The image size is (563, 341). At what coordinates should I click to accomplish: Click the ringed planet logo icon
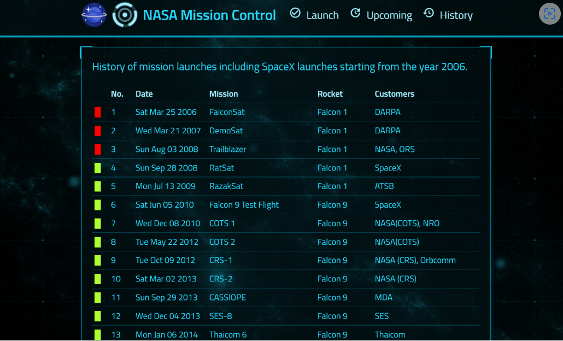click(94, 15)
